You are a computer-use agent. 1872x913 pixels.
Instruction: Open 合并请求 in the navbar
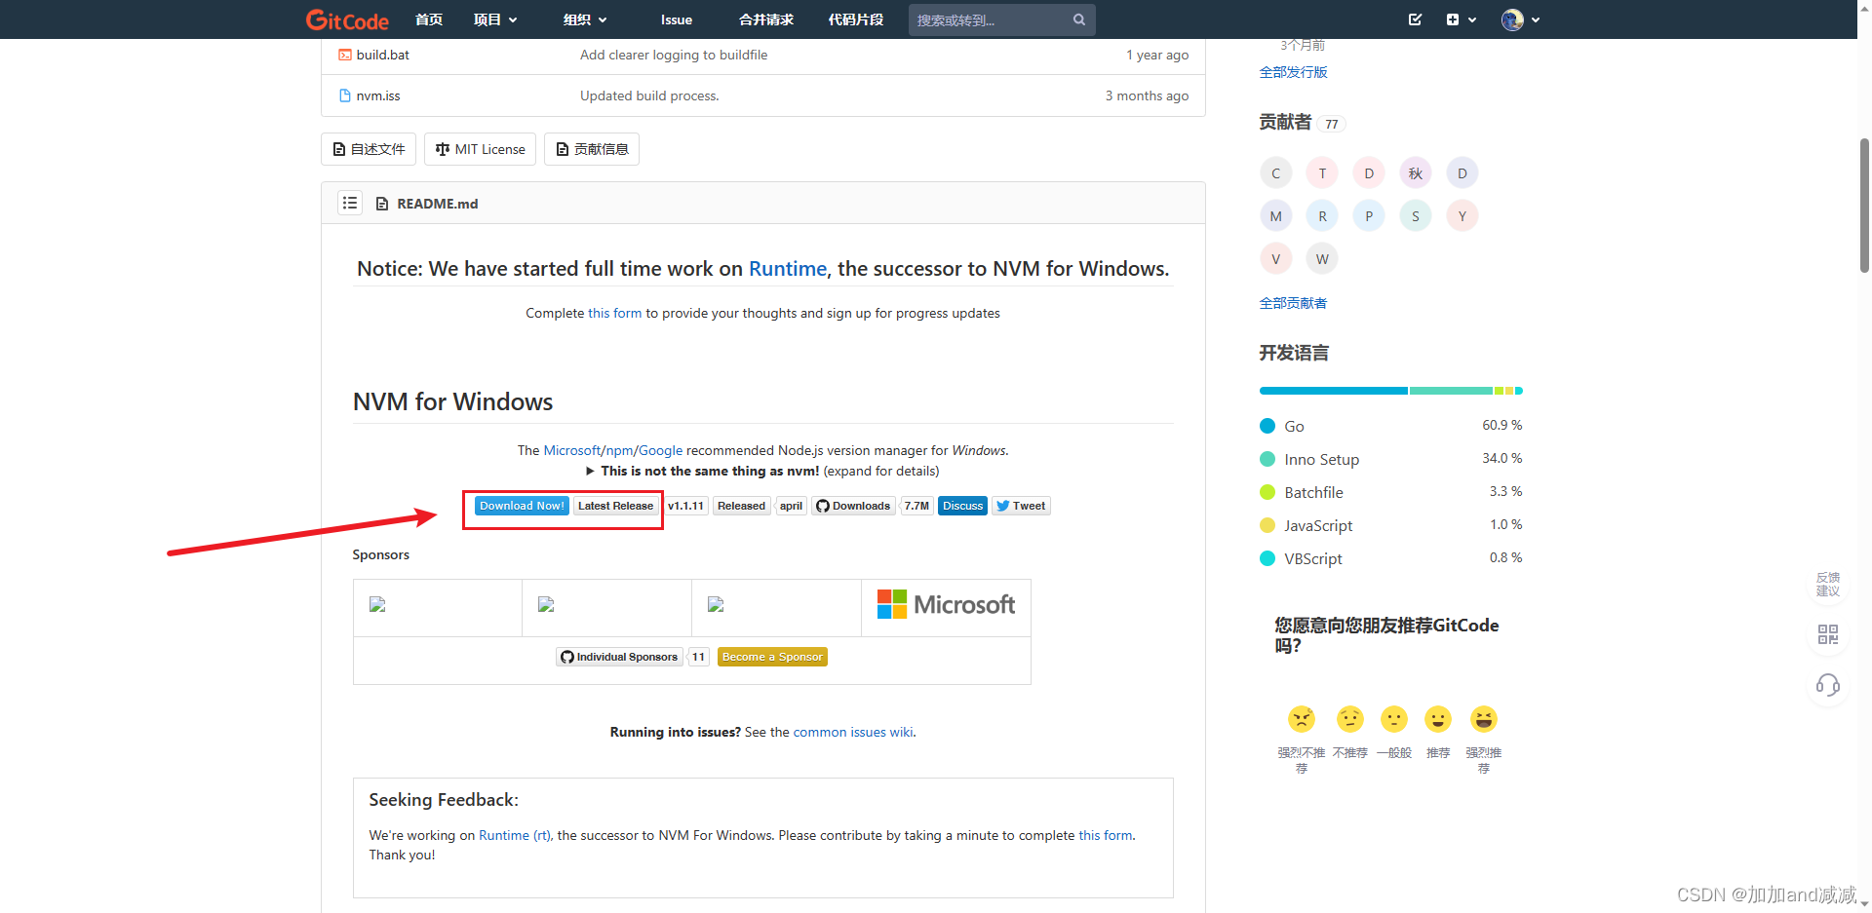(x=766, y=19)
